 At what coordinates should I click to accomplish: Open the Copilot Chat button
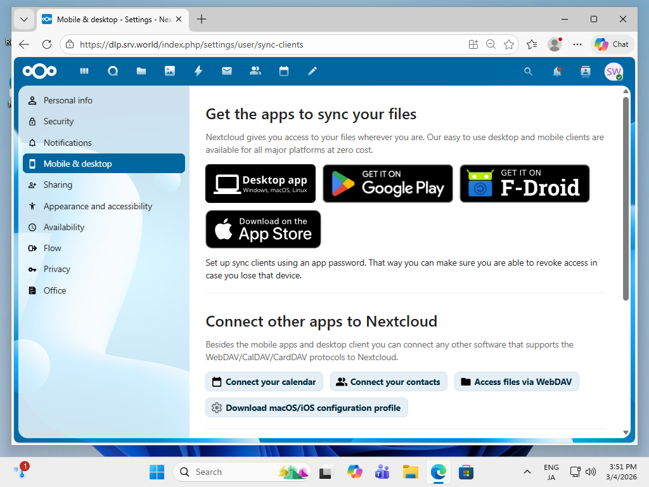click(x=612, y=44)
